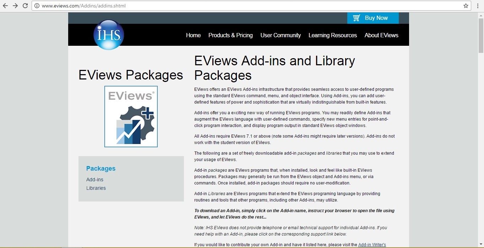Click the Packages sidebar heading

(x=101, y=169)
